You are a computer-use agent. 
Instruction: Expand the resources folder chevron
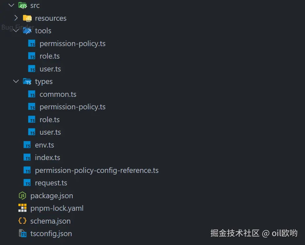point(16,18)
